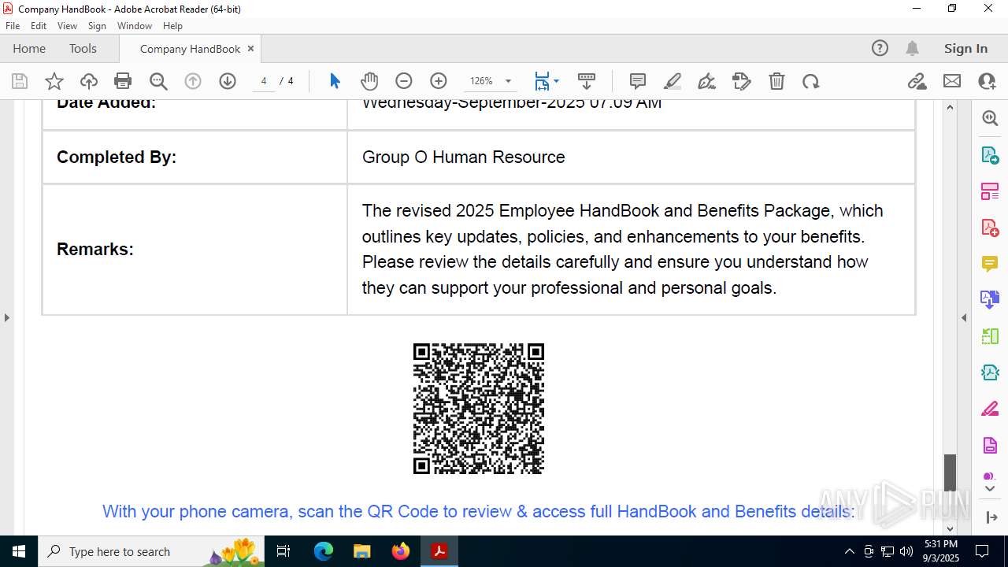Add a sticky note comment

(638, 81)
